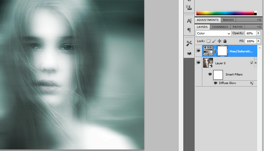The height and width of the screenshot is (151, 264).
Task: Select the Hue/Saturation adjustment thumbnail
Action: tap(208, 51)
